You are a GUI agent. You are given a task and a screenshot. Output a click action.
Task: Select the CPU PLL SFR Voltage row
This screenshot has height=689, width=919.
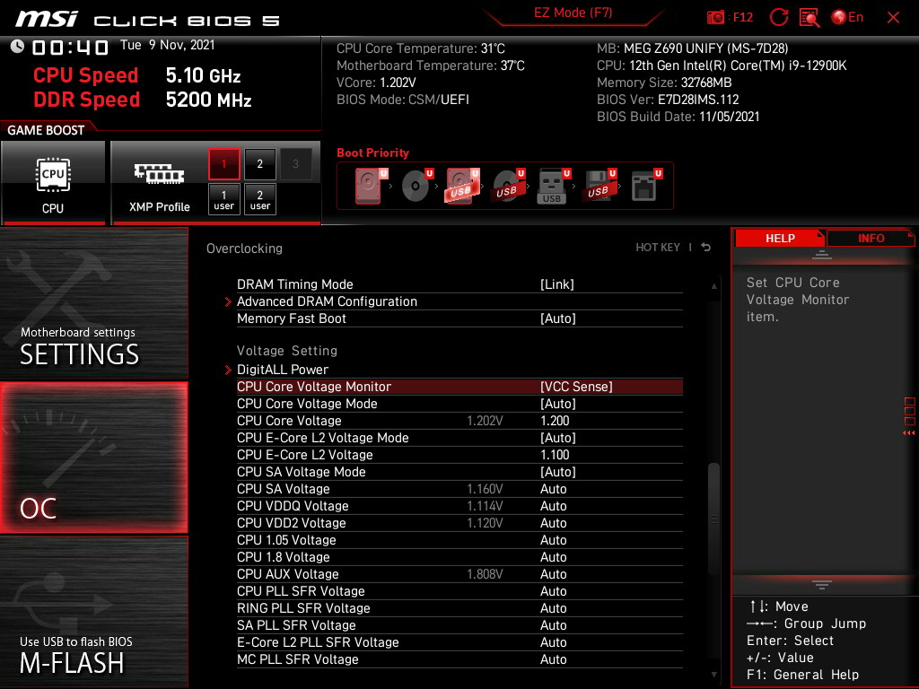(459, 591)
